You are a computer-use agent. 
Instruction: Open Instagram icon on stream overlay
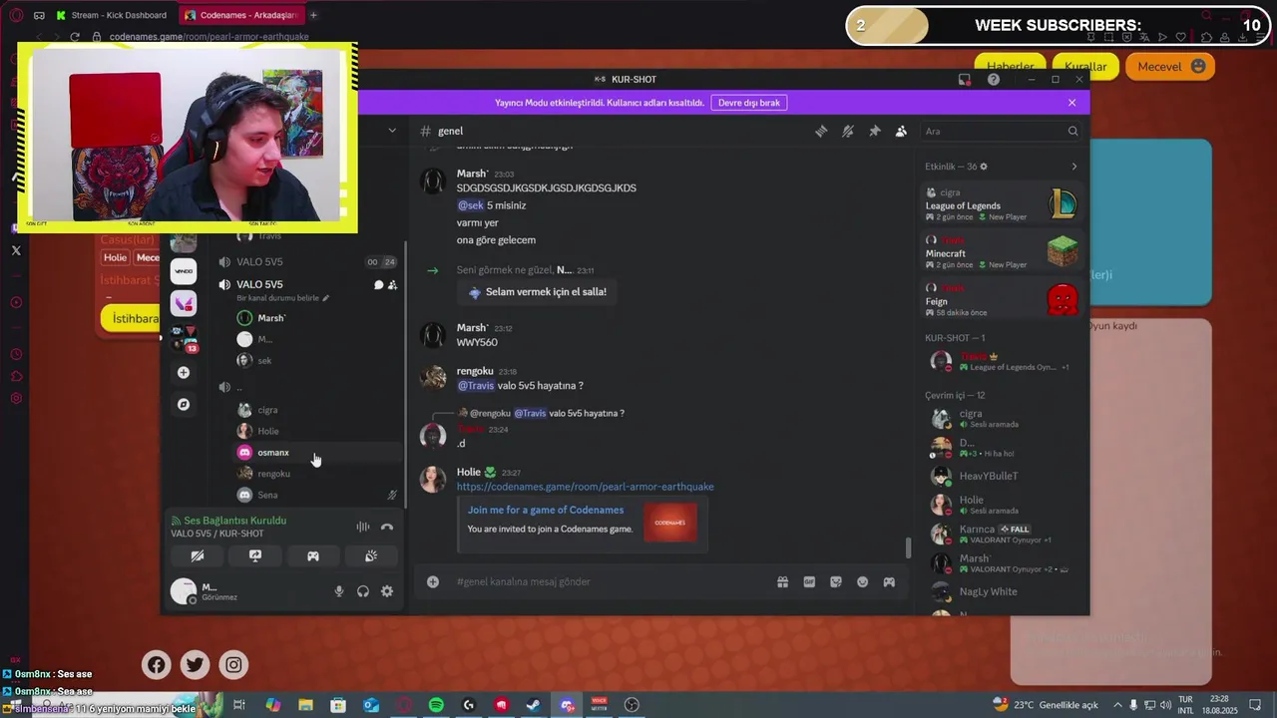(233, 665)
